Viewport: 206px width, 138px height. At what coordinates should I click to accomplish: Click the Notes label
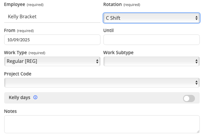point(10,111)
